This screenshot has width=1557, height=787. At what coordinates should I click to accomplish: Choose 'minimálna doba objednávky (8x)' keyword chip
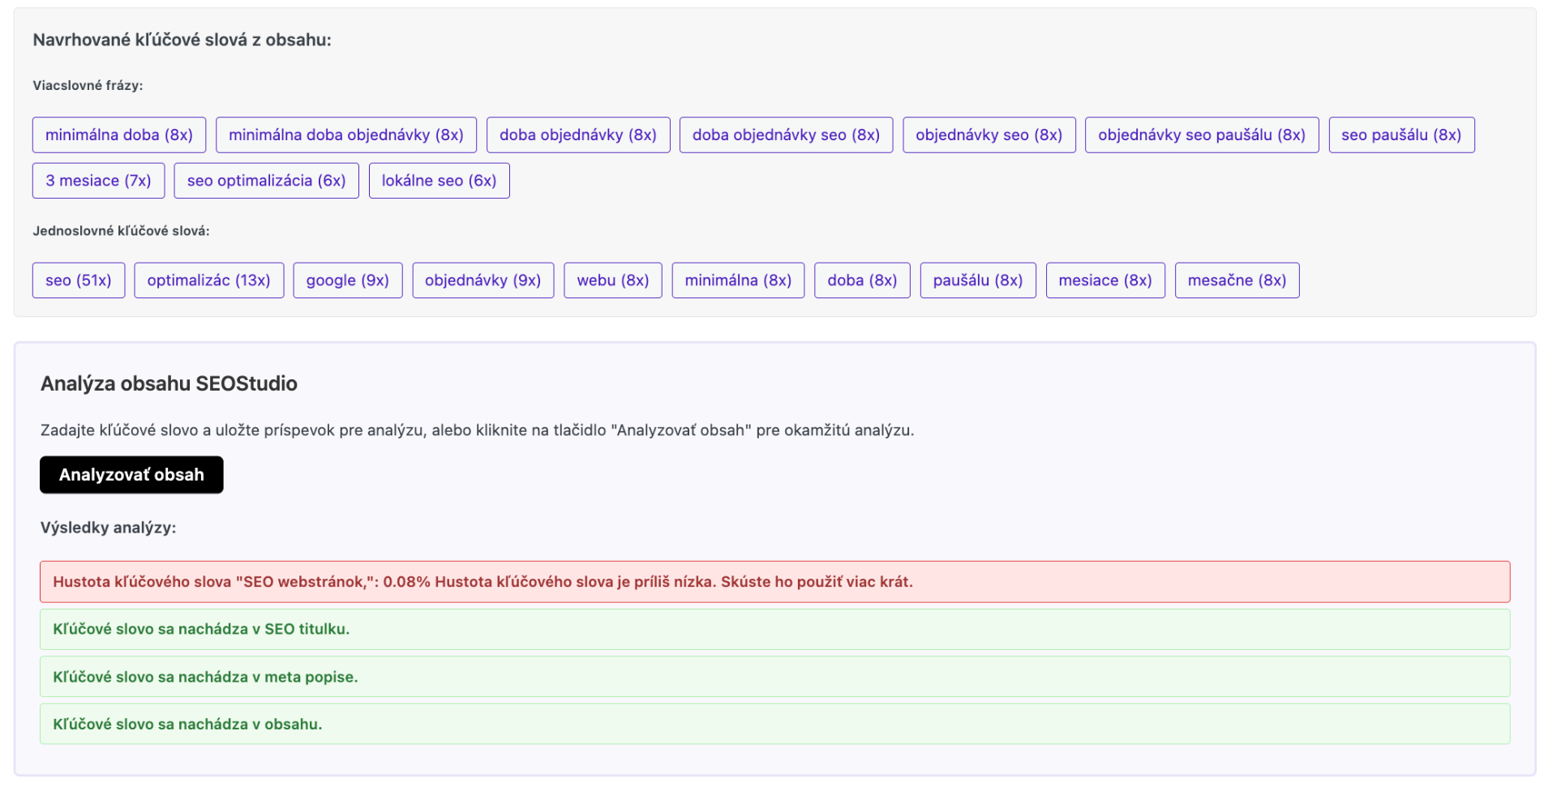(346, 135)
